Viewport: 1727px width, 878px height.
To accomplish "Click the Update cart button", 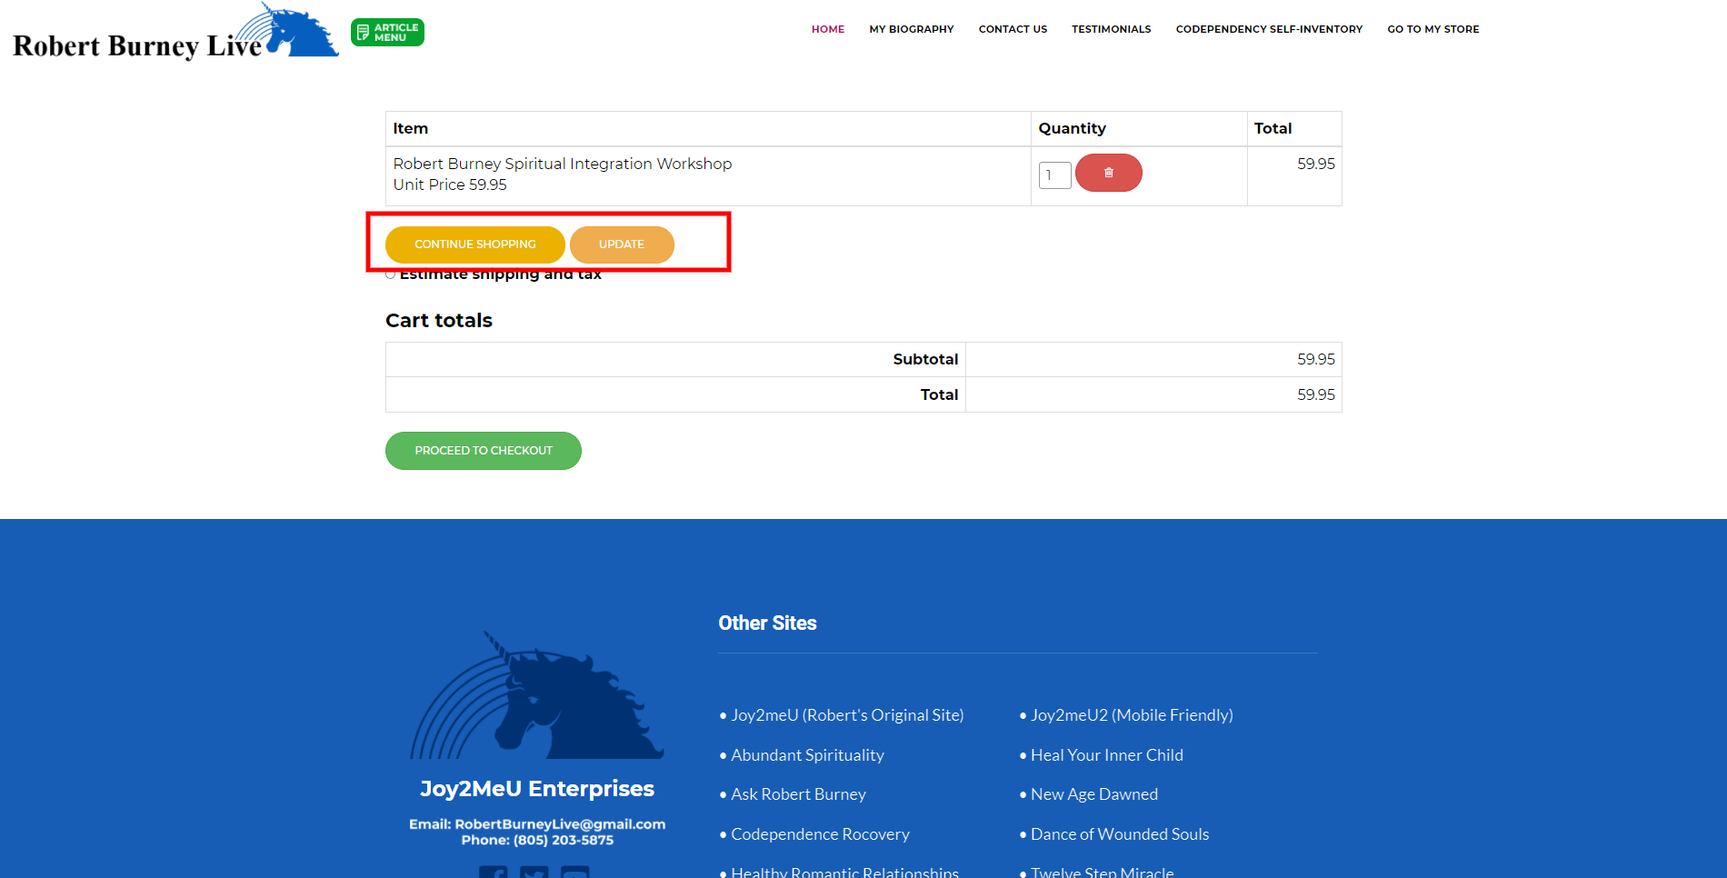I will [x=622, y=244].
